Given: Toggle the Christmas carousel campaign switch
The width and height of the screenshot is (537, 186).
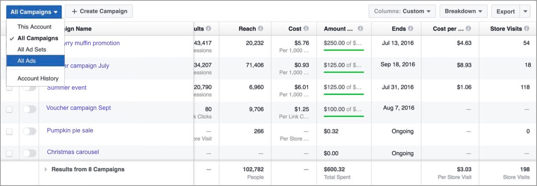Looking at the screenshot, I should pos(29,153).
